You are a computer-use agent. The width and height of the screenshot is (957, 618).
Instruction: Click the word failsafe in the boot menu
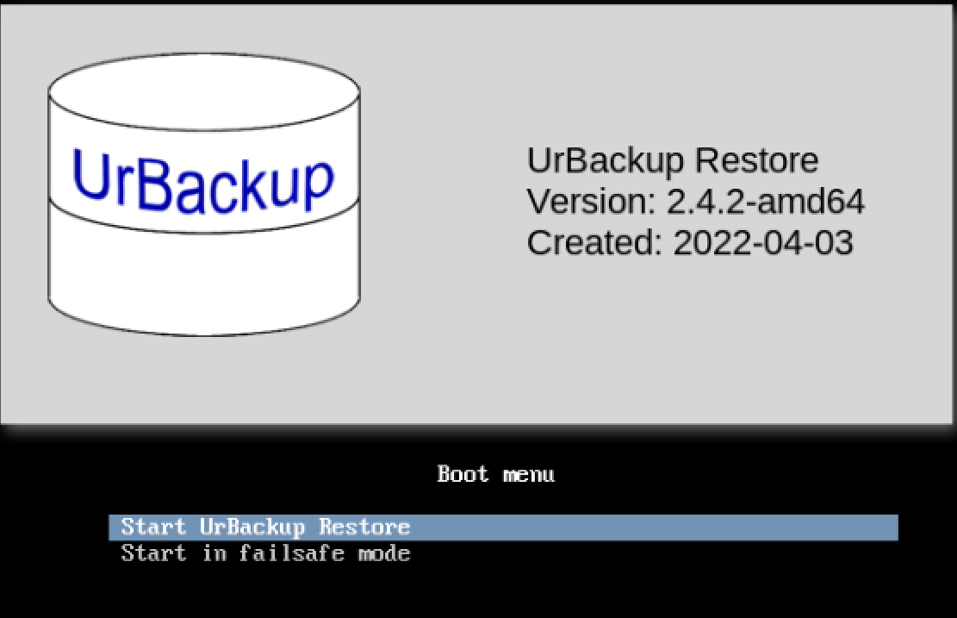point(292,553)
